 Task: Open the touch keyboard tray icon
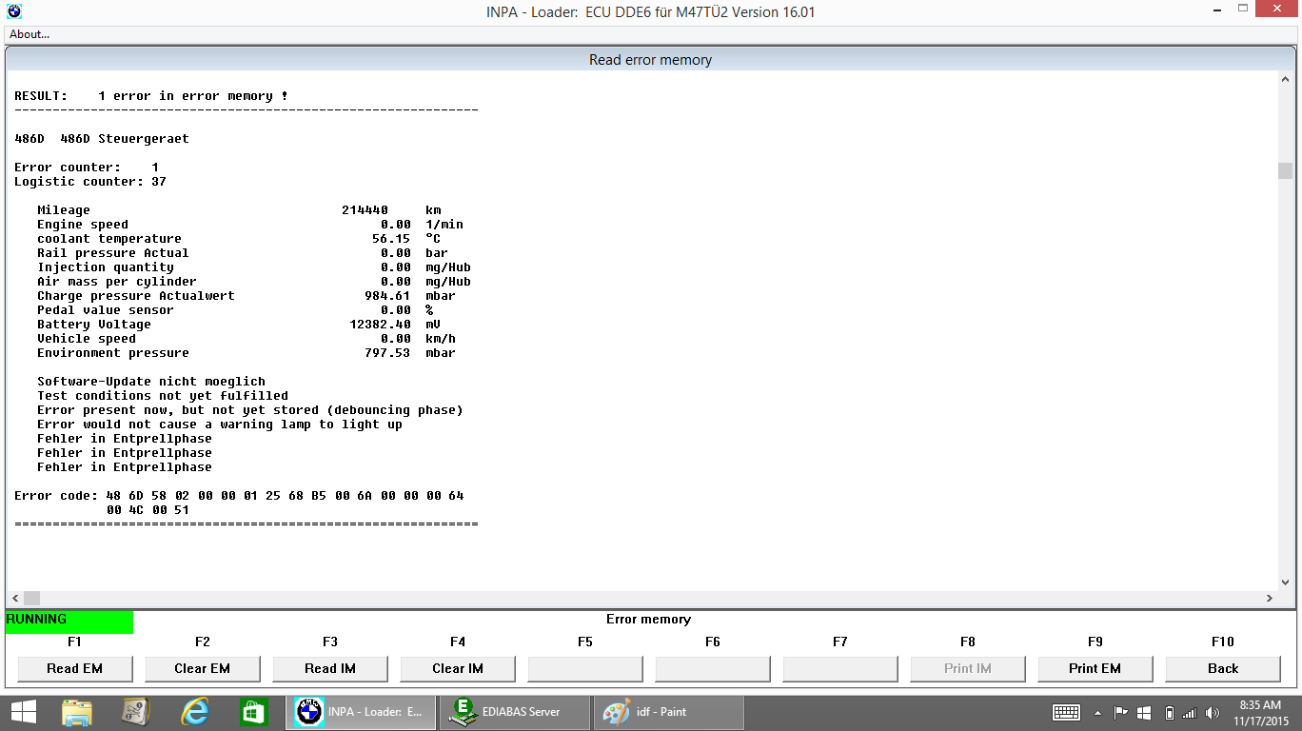click(1066, 712)
